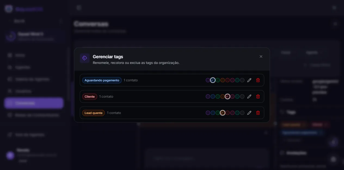
Task: Recolor the Cliente tag to green
Action: pyautogui.click(x=218, y=97)
